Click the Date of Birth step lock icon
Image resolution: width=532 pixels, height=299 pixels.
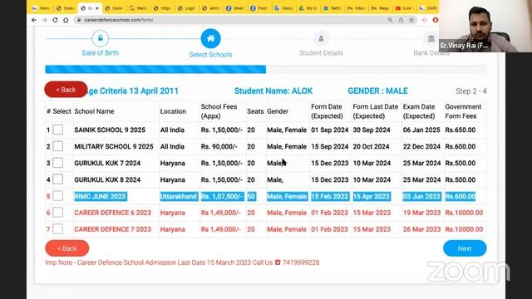[x=101, y=38]
